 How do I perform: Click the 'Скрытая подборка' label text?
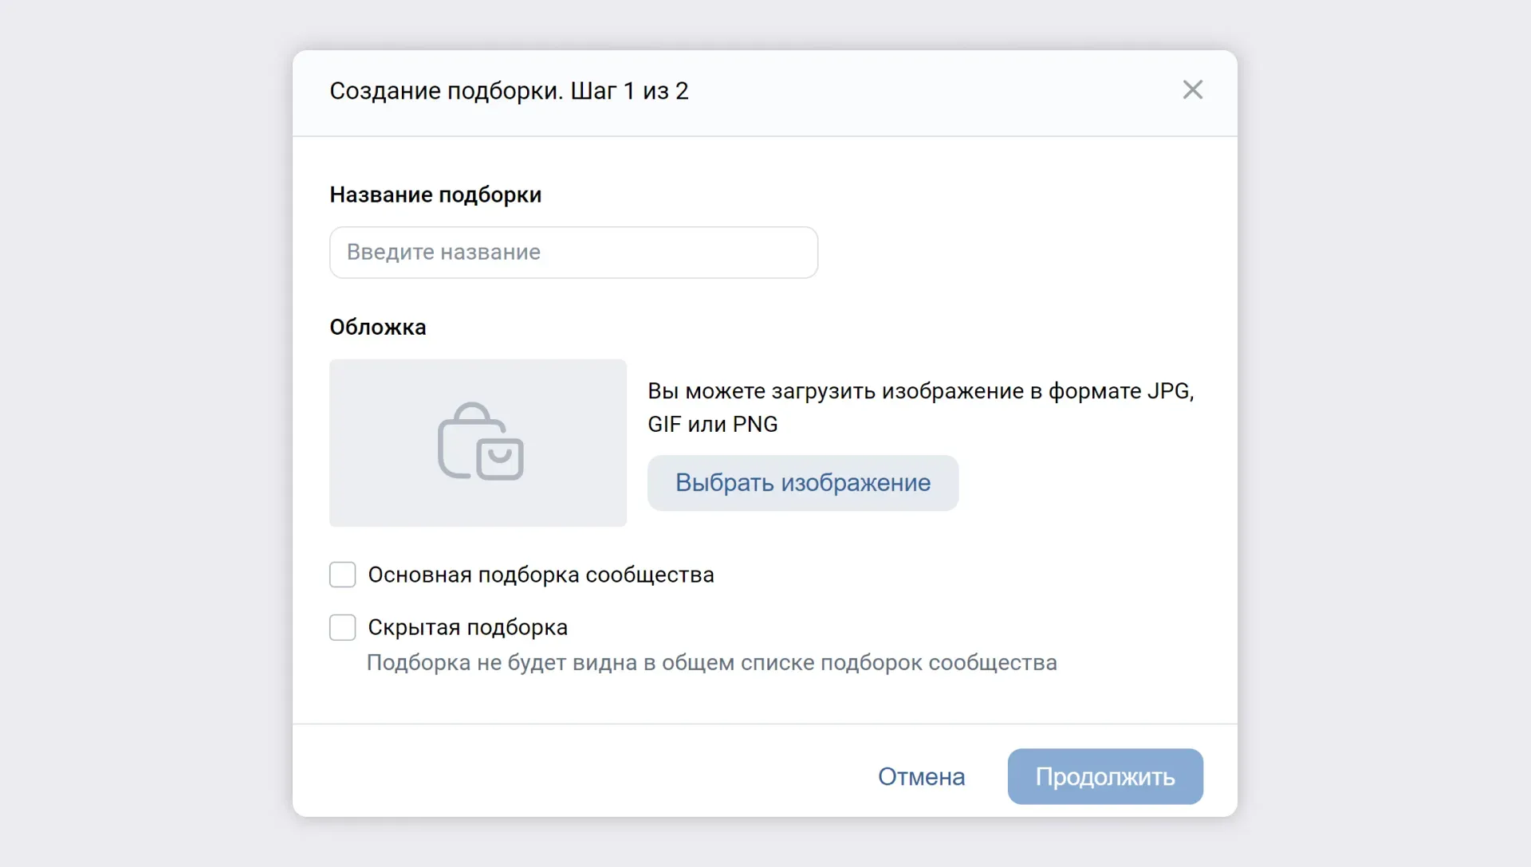point(467,627)
